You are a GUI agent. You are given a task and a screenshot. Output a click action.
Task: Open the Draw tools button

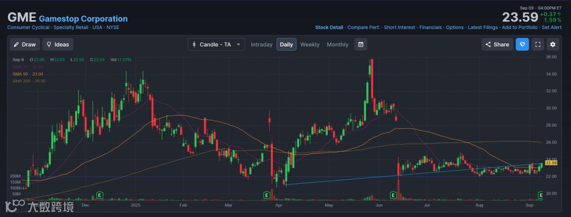pyautogui.click(x=25, y=44)
